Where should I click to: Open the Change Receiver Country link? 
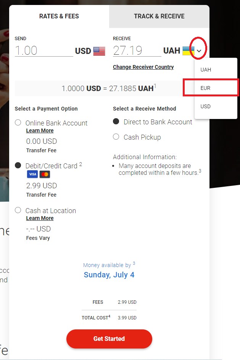(143, 67)
